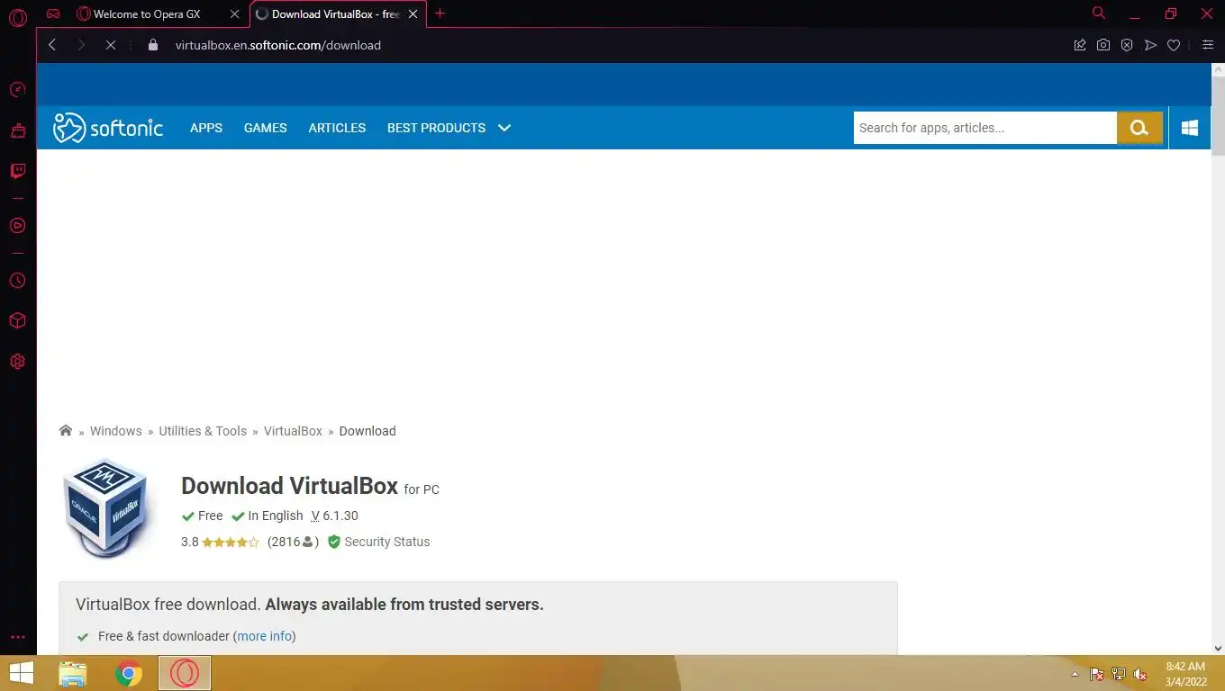Click the Windows platform icon on Softonic
This screenshot has height=691, width=1225.
(x=1190, y=128)
